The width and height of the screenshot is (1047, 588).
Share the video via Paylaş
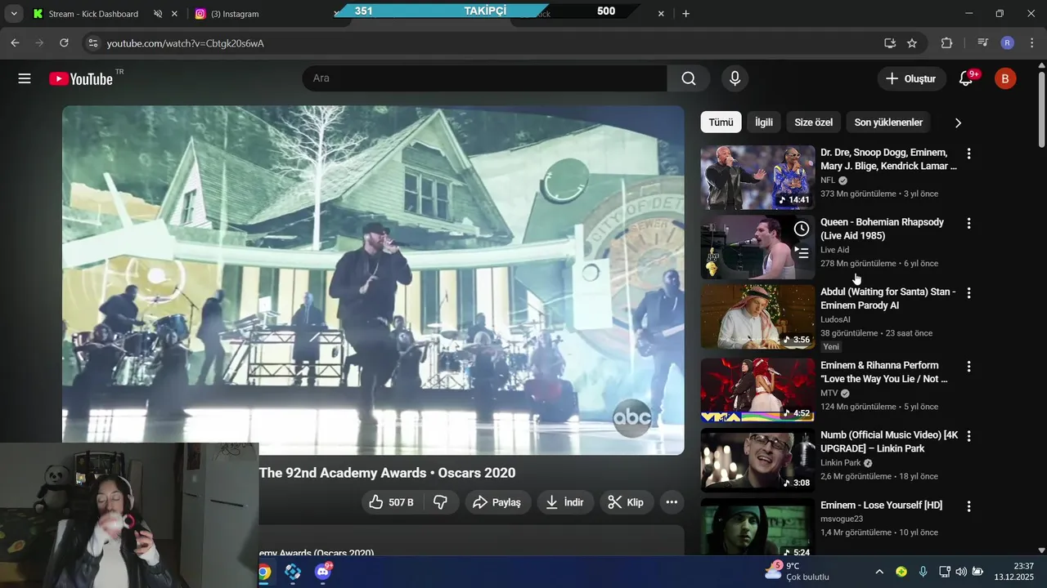coord(497,502)
